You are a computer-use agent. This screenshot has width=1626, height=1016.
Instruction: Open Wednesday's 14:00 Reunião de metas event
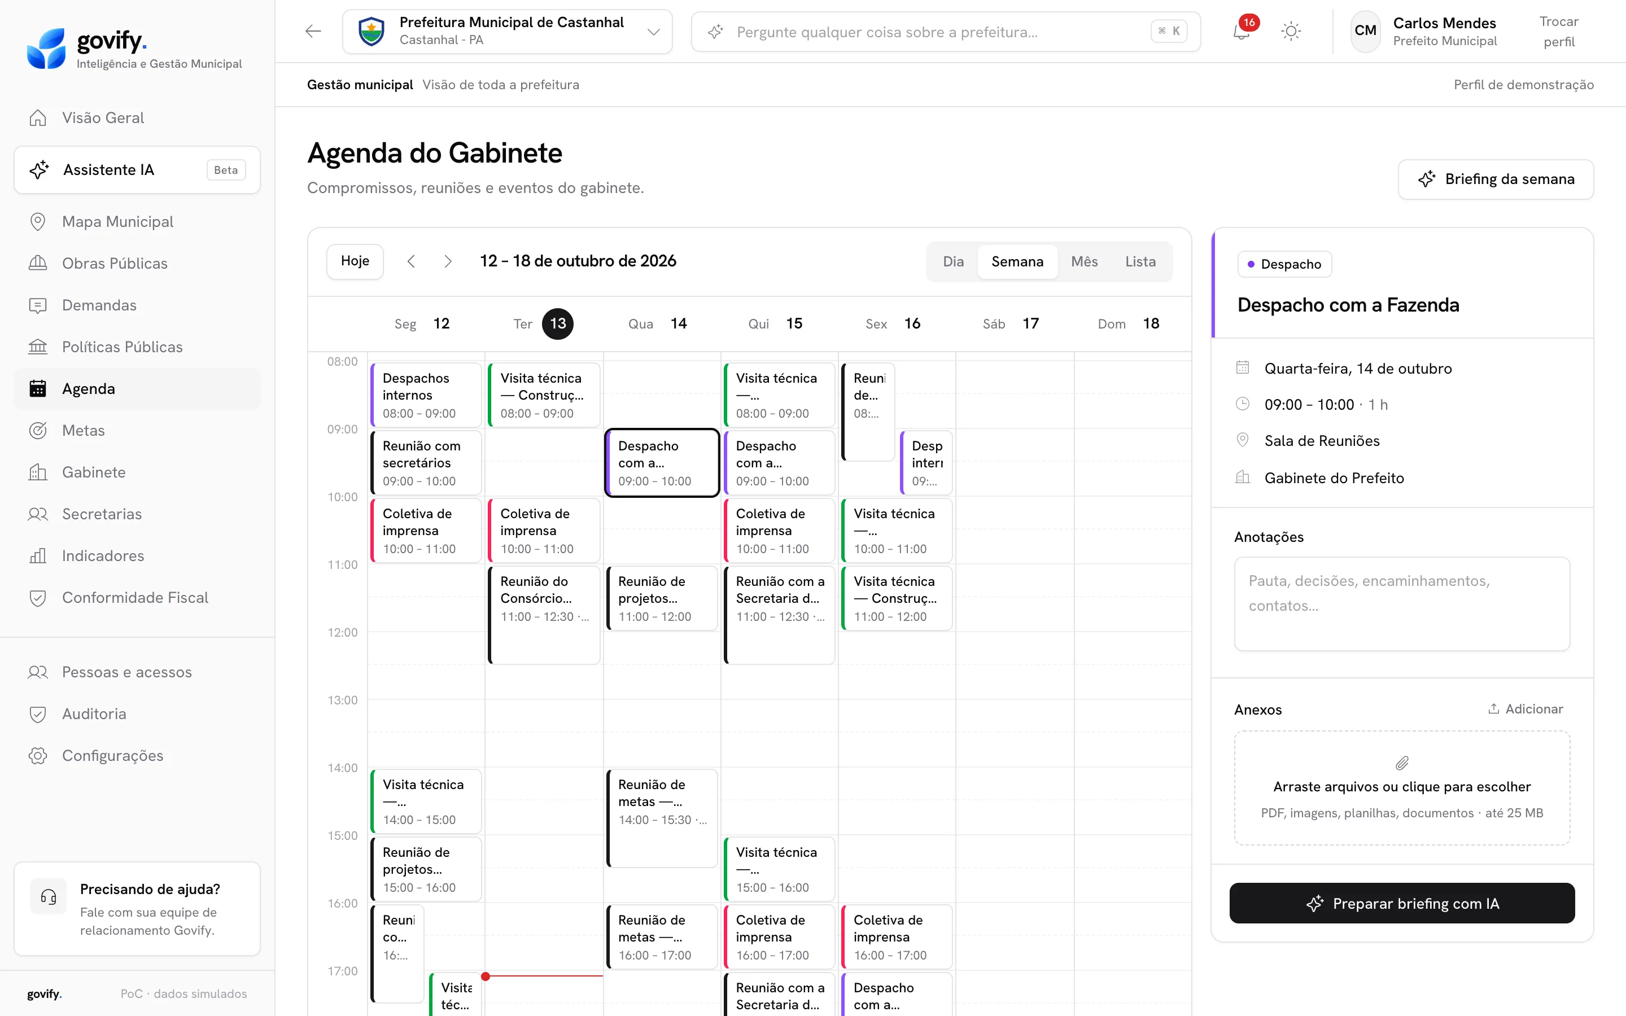[x=662, y=818]
